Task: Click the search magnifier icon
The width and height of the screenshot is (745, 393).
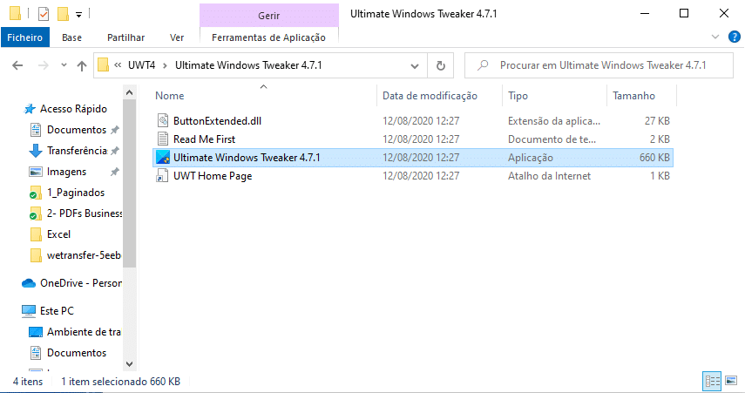Action: [x=483, y=65]
